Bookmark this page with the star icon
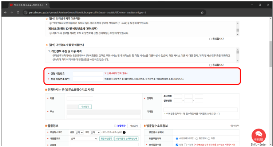The image size is (273, 147). [202, 12]
